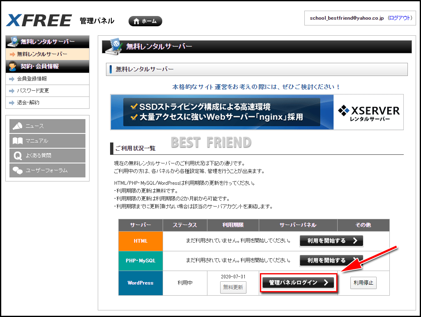The image size is (421, 317).
Task: Click 利用停止 for WordPress
Action: tap(363, 283)
